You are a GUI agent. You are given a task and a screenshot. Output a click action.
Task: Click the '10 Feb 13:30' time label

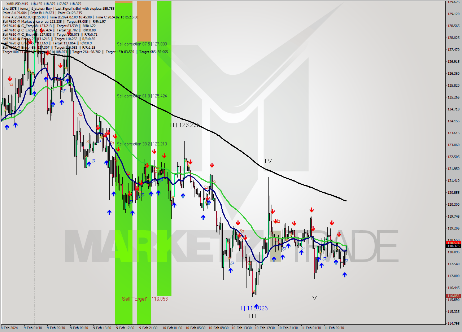pos(241,328)
